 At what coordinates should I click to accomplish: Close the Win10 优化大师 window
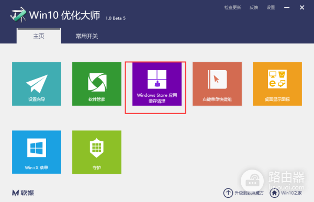[x=302, y=8]
